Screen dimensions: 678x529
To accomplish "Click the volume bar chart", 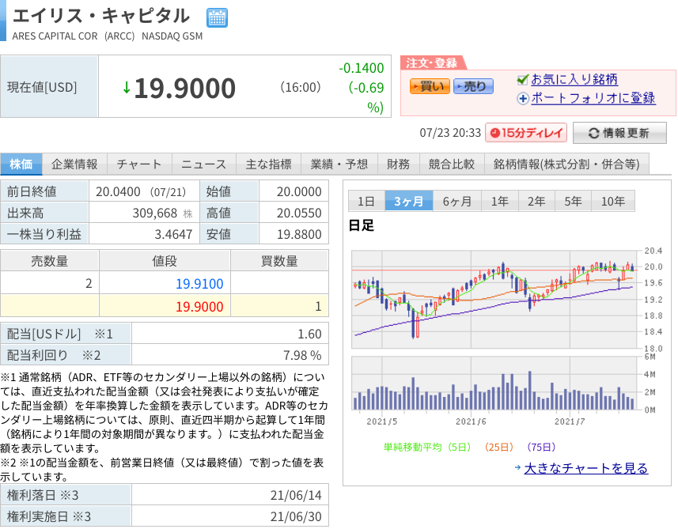I will (495, 384).
